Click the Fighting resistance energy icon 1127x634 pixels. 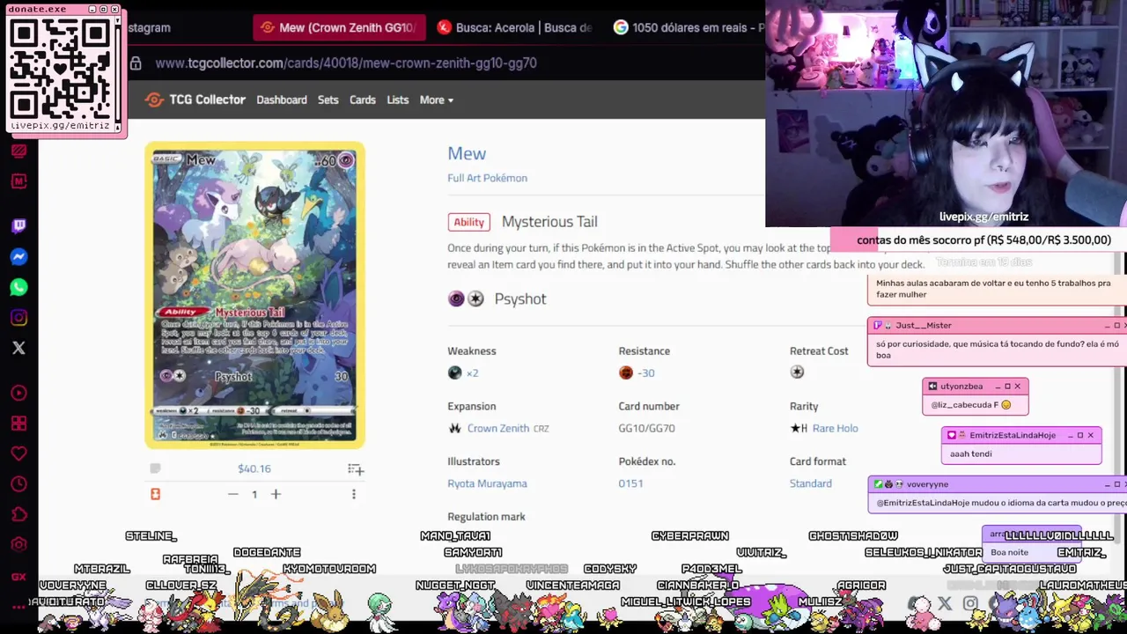tap(626, 372)
